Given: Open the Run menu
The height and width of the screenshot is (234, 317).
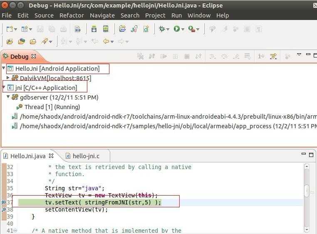Looking at the screenshot, I should tap(176, 15).
